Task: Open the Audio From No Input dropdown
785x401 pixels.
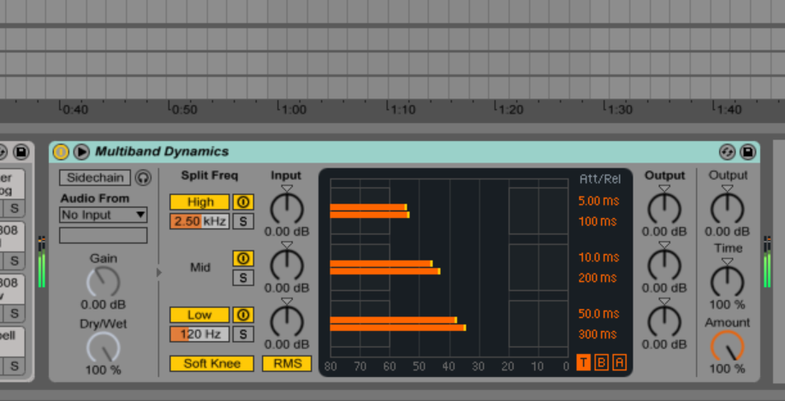Action: pos(103,215)
